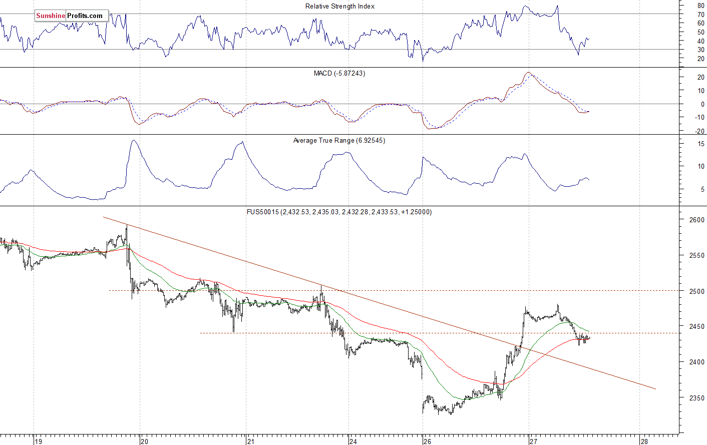This screenshot has height=445, width=707.
Task: Click the RSI 30 scale value
Action: [x=700, y=50]
